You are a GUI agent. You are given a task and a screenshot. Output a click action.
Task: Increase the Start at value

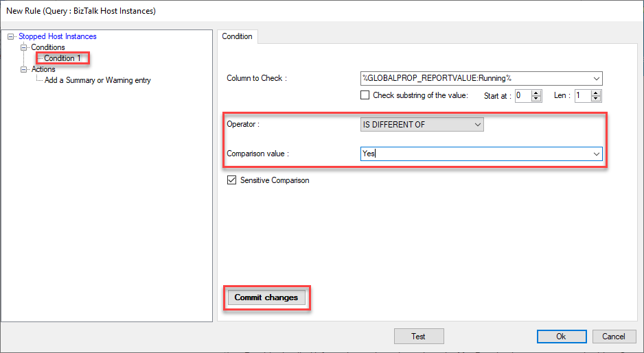tap(537, 93)
